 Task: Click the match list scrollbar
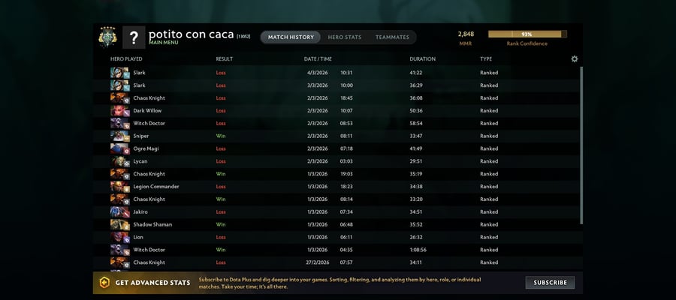pyautogui.click(x=581, y=145)
